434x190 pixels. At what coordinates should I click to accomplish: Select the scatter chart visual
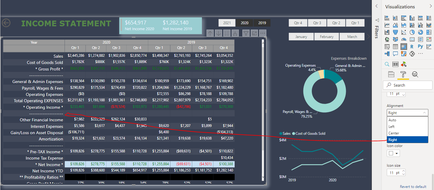point(404,32)
